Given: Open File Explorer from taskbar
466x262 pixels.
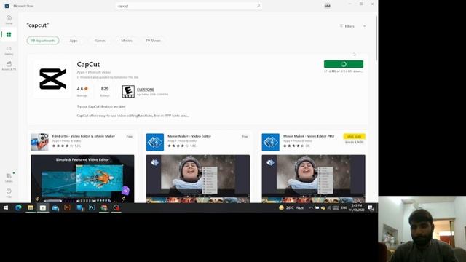Looking at the screenshot, I should (31, 207).
